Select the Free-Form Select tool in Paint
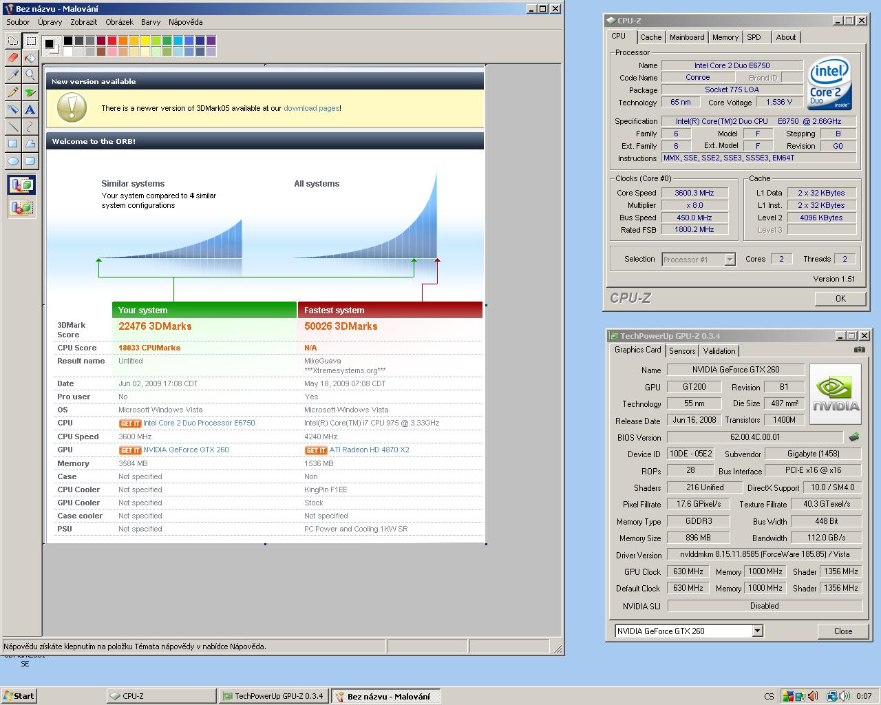Screen dimensions: 881x705 pos(12,41)
